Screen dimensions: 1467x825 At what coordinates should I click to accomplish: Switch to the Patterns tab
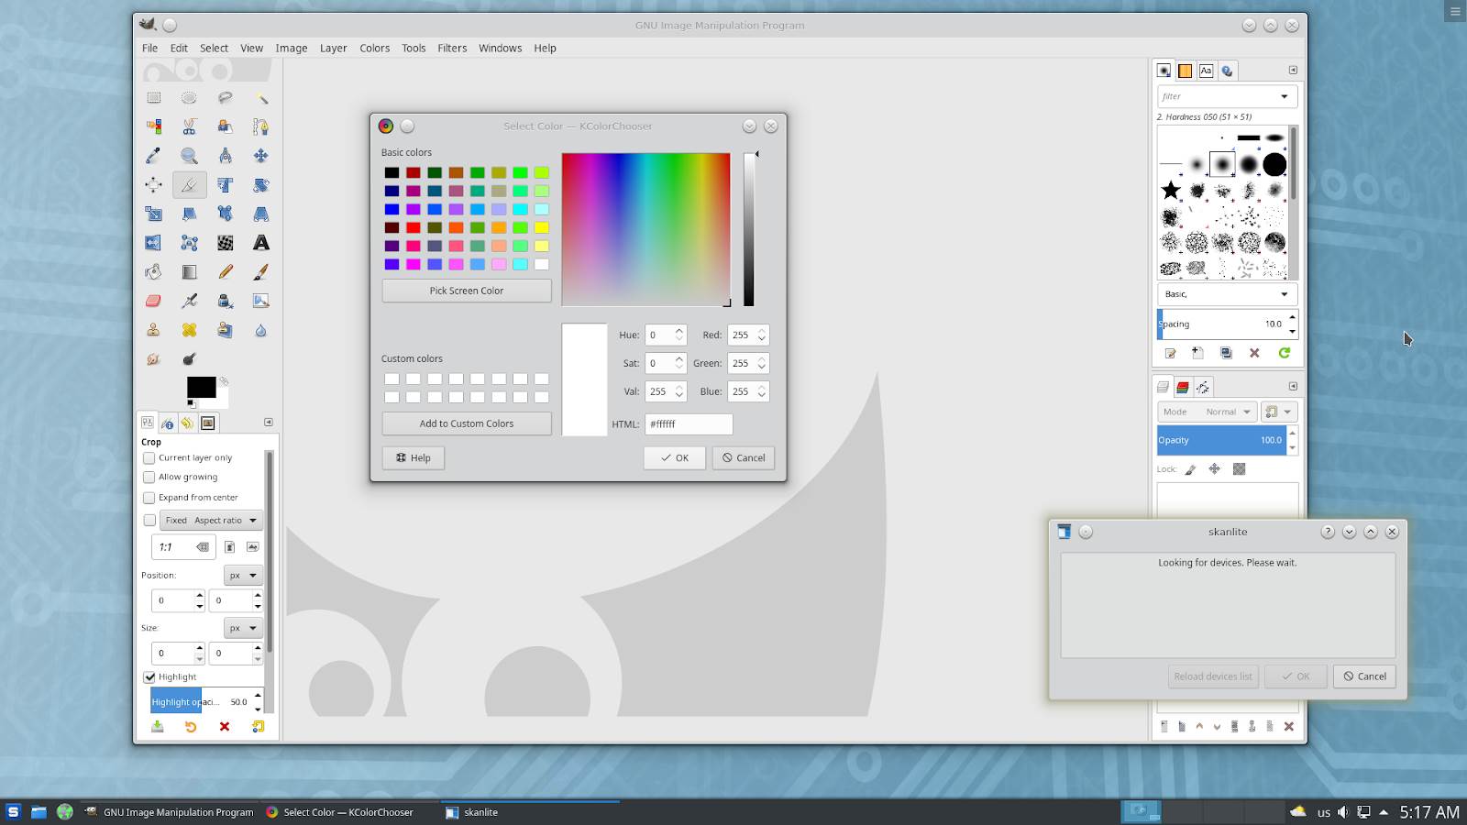coord(1185,70)
